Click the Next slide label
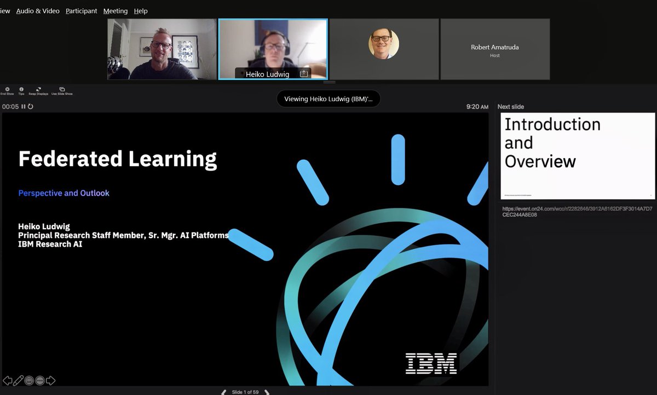 (x=511, y=107)
